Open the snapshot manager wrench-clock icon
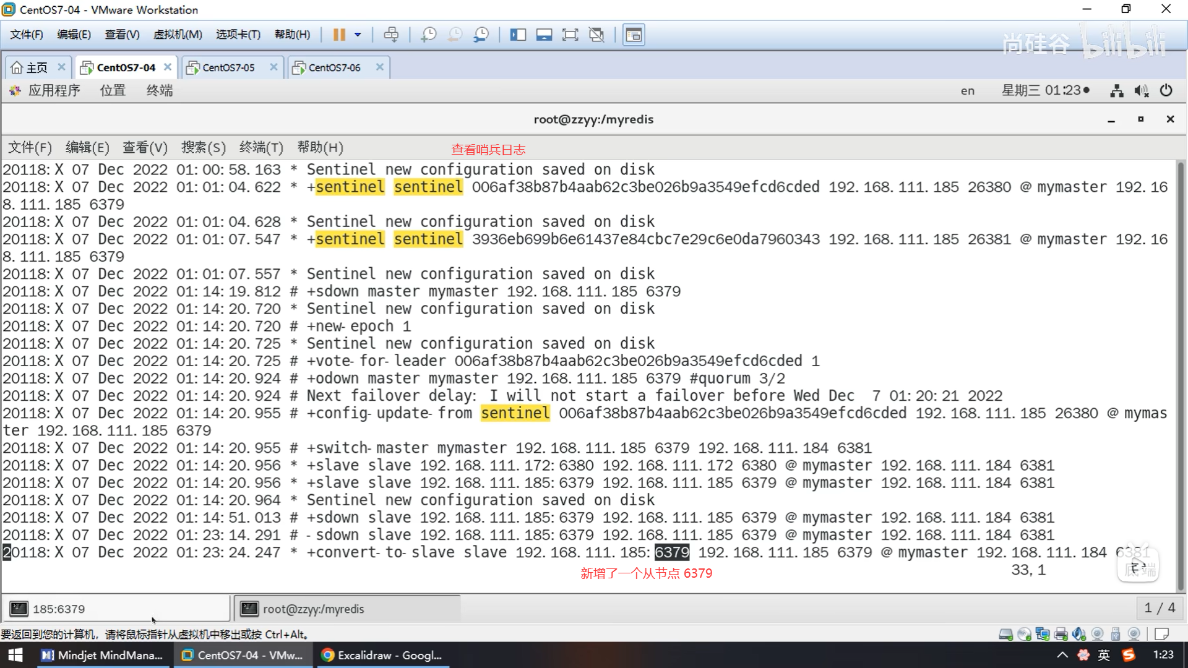Viewport: 1188px width, 668px height. click(x=481, y=35)
